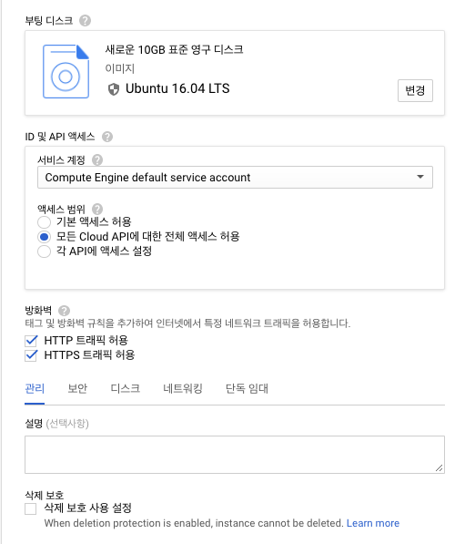The height and width of the screenshot is (544, 465).
Task: Click help icon next to 부팅 디스크
Action: click(x=85, y=21)
